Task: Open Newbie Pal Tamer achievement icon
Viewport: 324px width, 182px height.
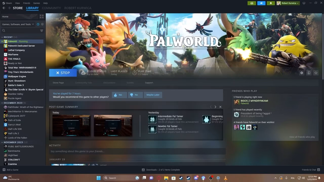Action: pos(152,129)
